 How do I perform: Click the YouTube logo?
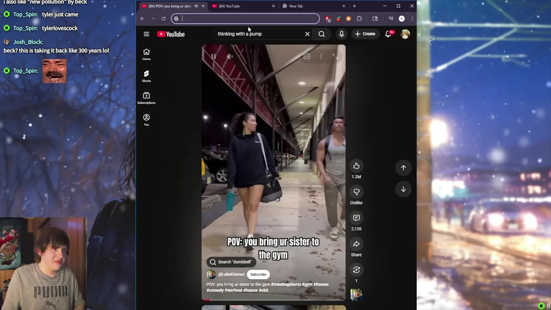(171, 34)
